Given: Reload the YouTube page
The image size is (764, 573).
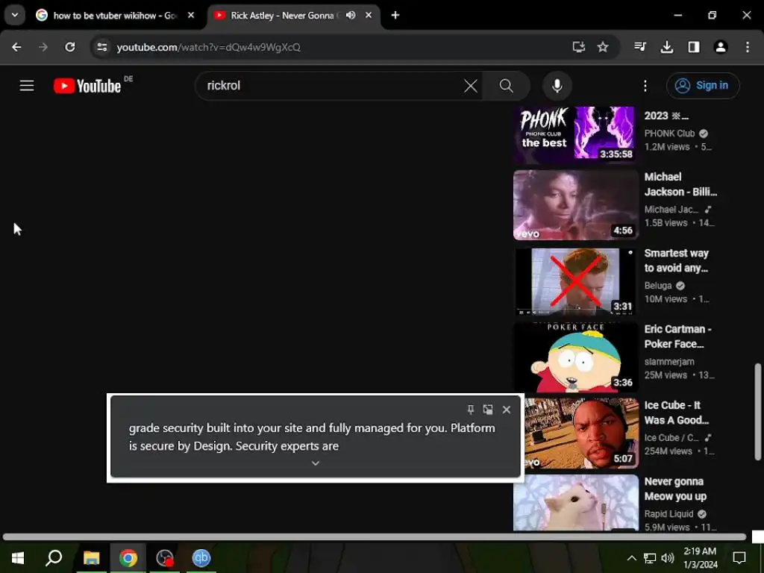Looking at the screenshot, I should [70, 47].
